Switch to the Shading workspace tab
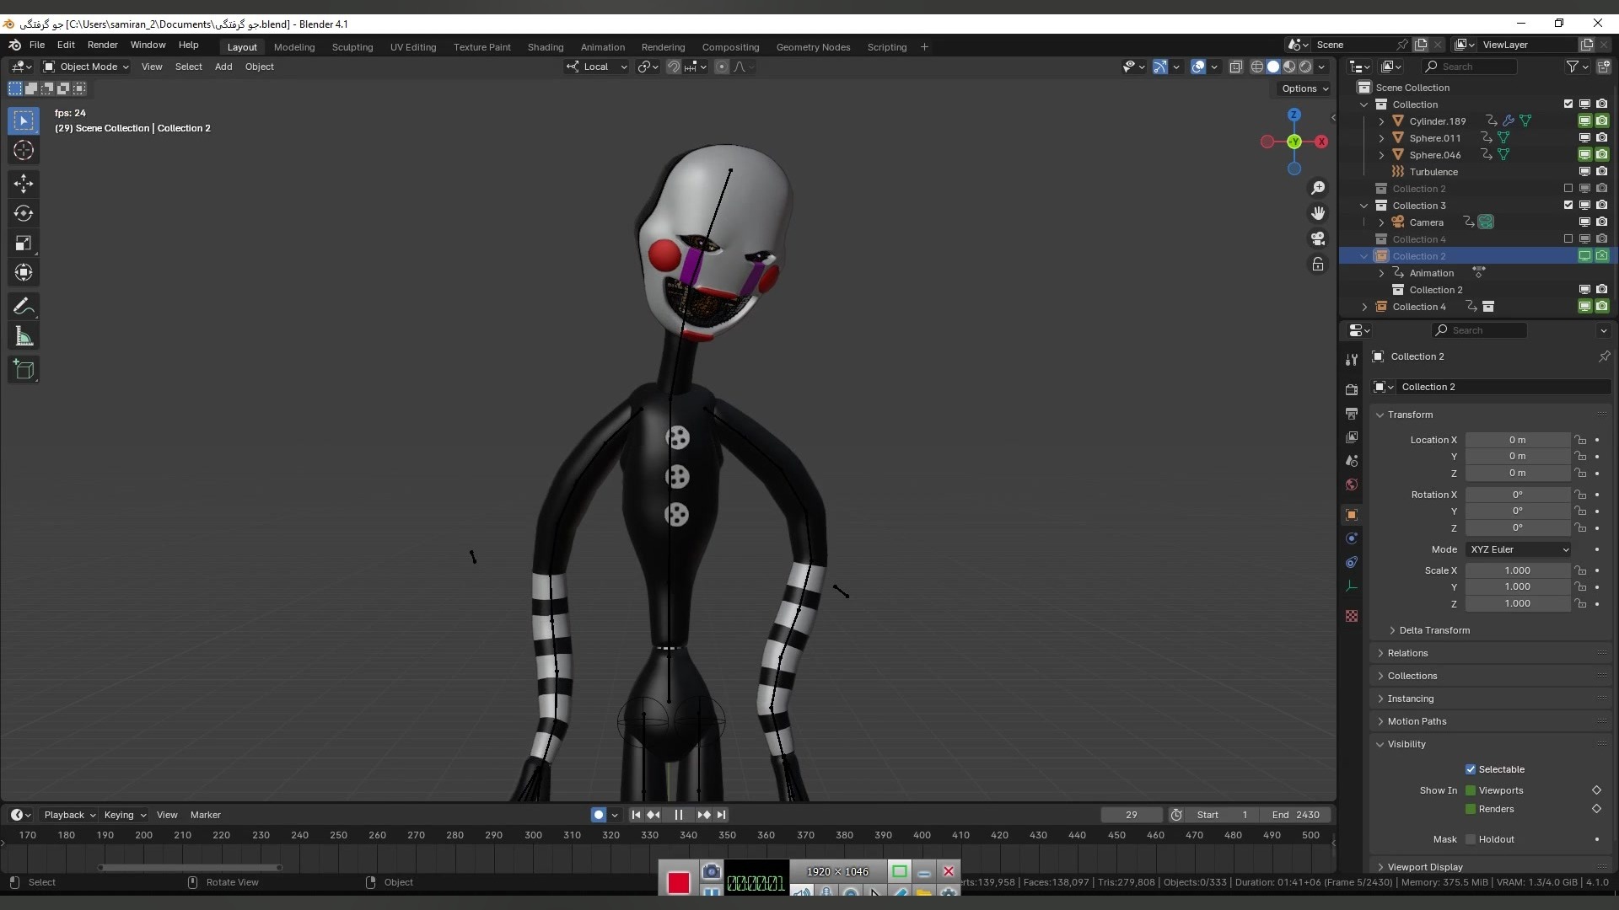The width and height of the screenshot is (1619, 910). pos(546,47)
